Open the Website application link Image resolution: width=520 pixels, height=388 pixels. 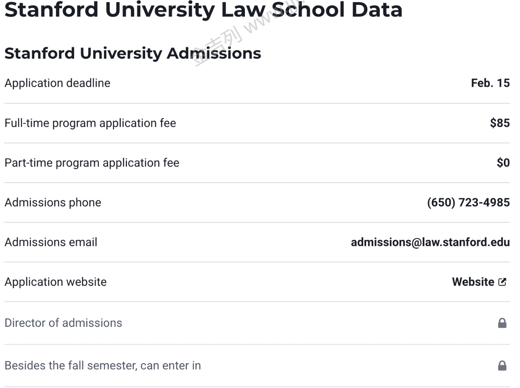coord(473,282)
